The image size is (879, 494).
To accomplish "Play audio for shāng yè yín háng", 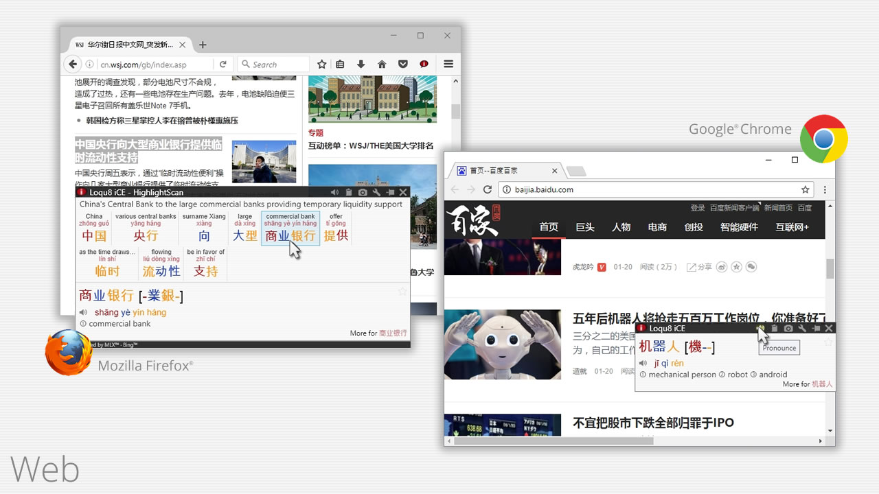I will 83,312.
